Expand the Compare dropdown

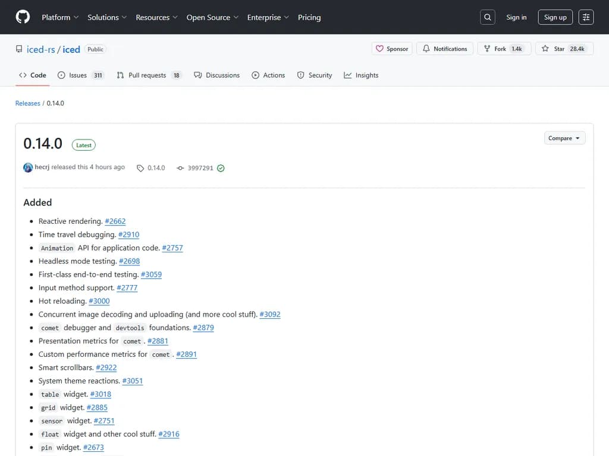(564, 138)
